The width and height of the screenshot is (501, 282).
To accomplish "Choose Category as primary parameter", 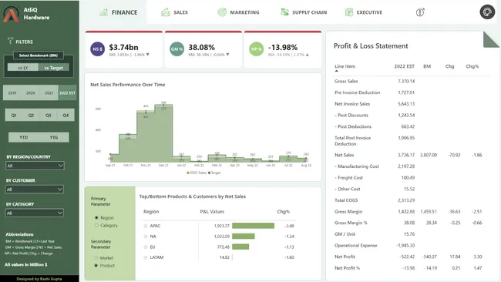I will click(x=96, y=225).
